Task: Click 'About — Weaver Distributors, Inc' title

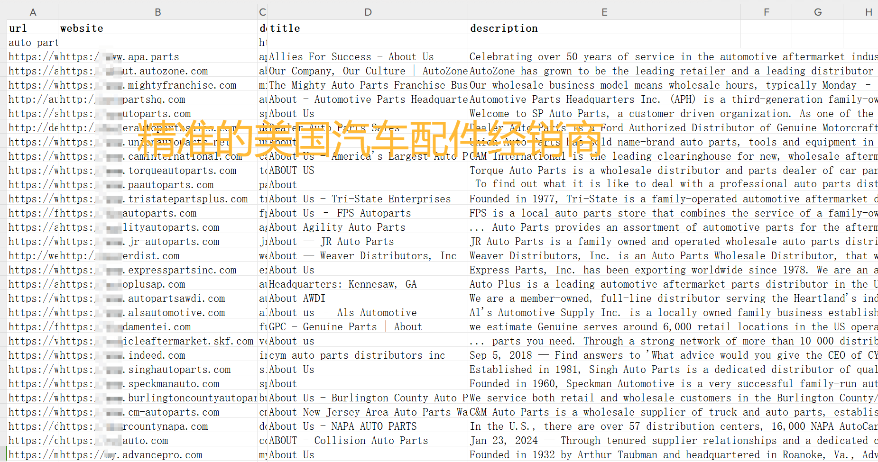Action: click(368, 255)
